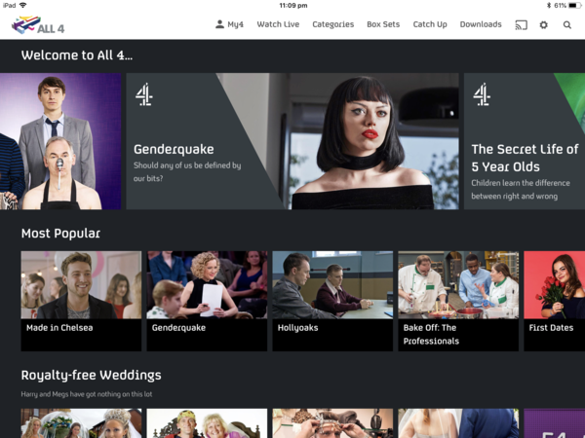
Task: Browse Box Sets
Action: click(383, 24)
